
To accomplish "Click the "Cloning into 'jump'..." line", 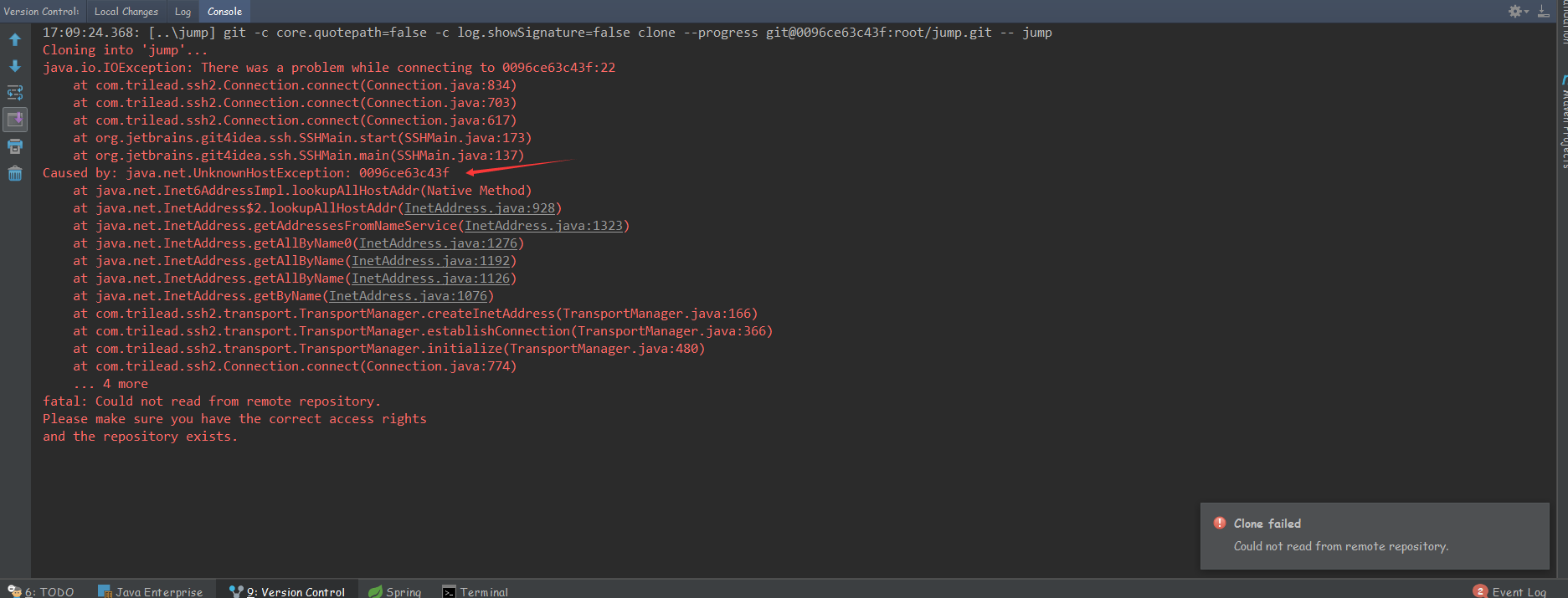I will coord(126,50).
